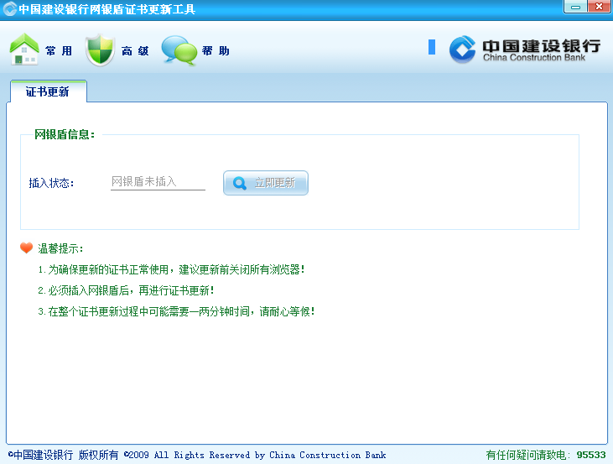The height and width of the screenshot is (464, 613).
Task: Select the 证书更新 tab
Action: (x=48, y=91)
